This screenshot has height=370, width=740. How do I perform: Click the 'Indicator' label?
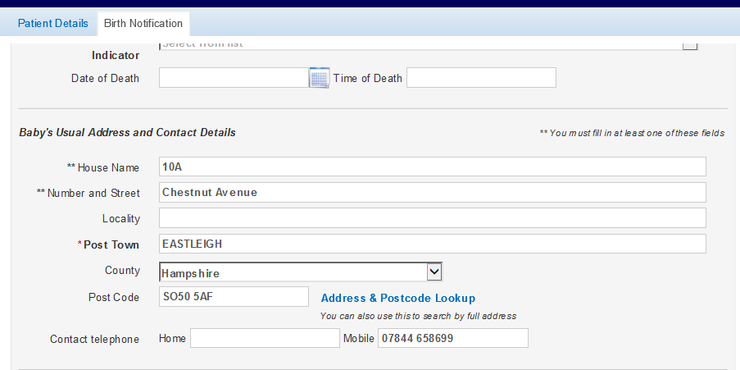coord(116,56)
